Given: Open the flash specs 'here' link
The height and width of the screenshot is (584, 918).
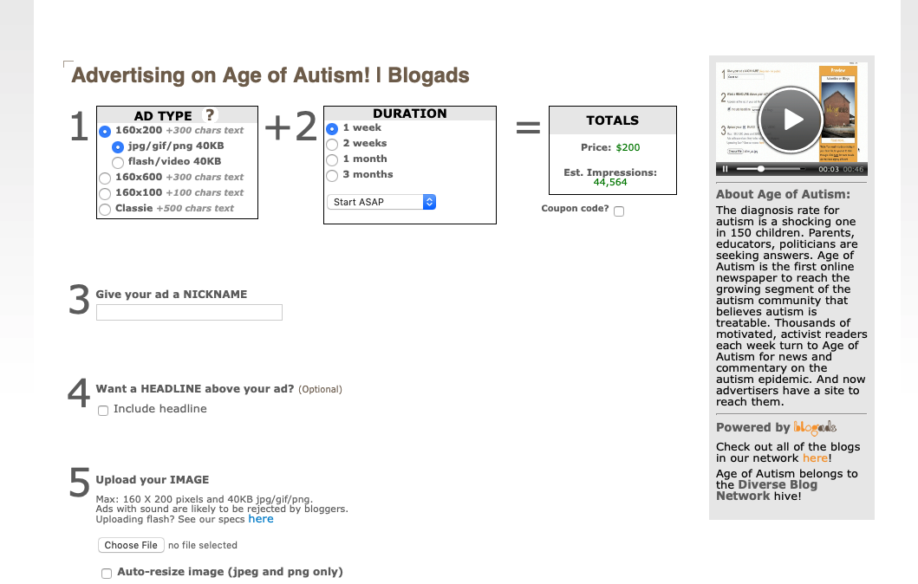Looking at the screenshot, I should pyautogui.click(x=260, y=519).
